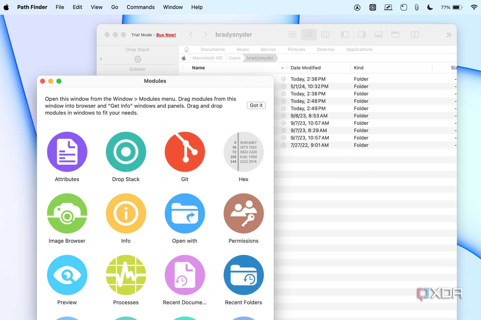
Task: Toggle Do Not Disturb moon icon
Action: [430, 7]
